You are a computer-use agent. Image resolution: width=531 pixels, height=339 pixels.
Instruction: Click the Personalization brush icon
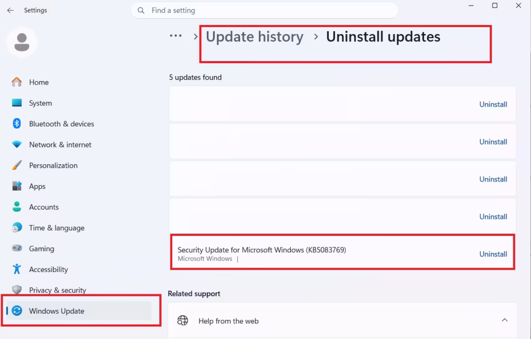(x=17, y=165)
